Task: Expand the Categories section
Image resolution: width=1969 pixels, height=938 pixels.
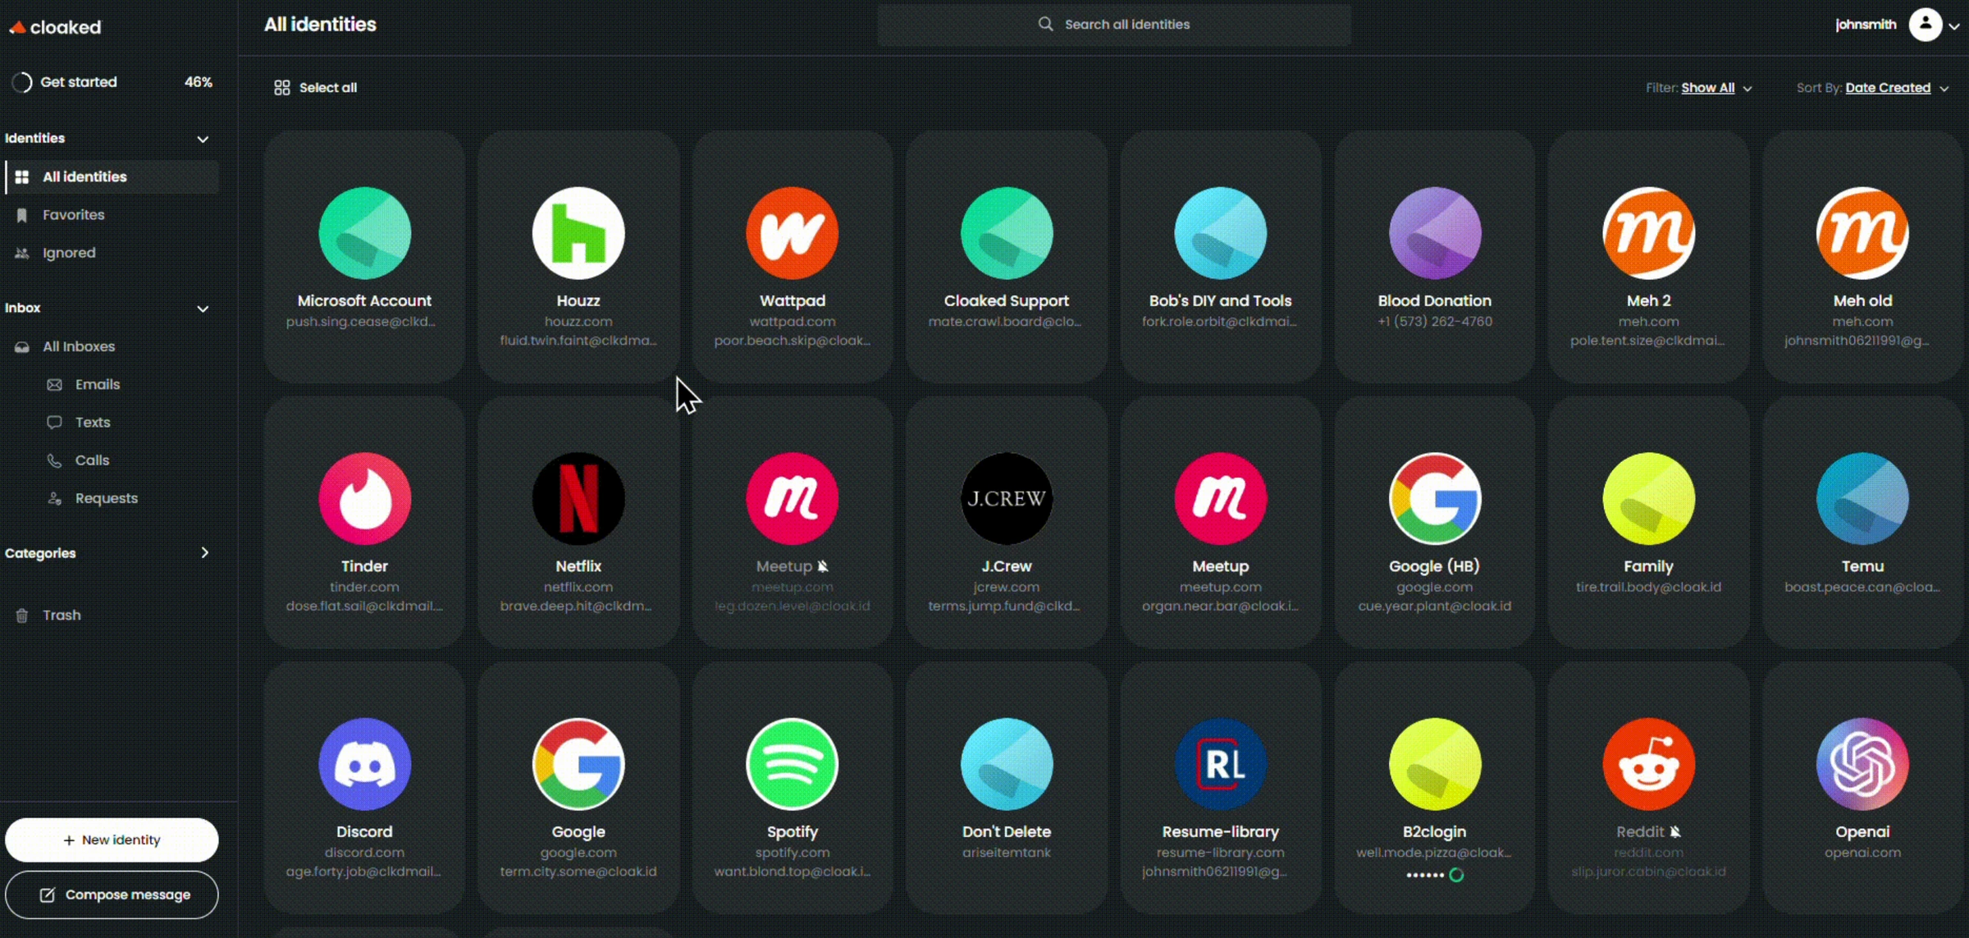Action: (x=205, y=552)
